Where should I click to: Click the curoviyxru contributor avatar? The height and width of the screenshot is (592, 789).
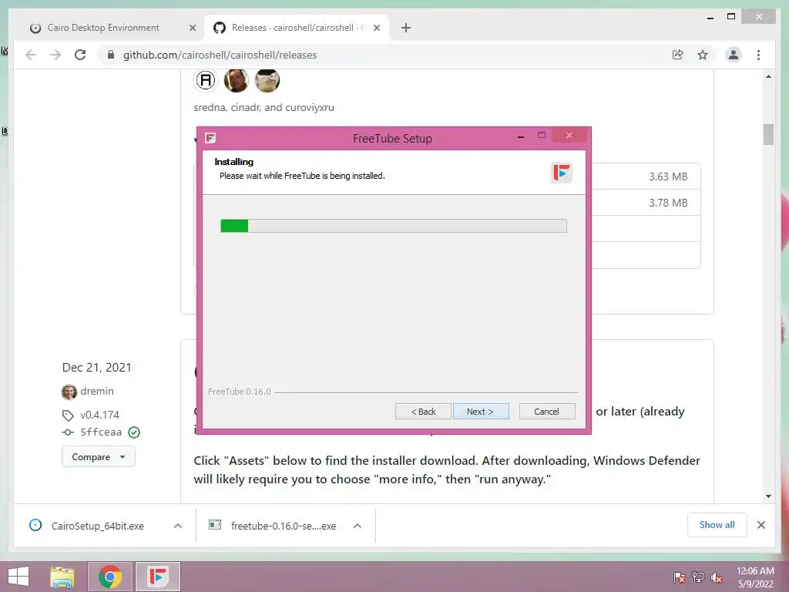(x=267, y=80)
